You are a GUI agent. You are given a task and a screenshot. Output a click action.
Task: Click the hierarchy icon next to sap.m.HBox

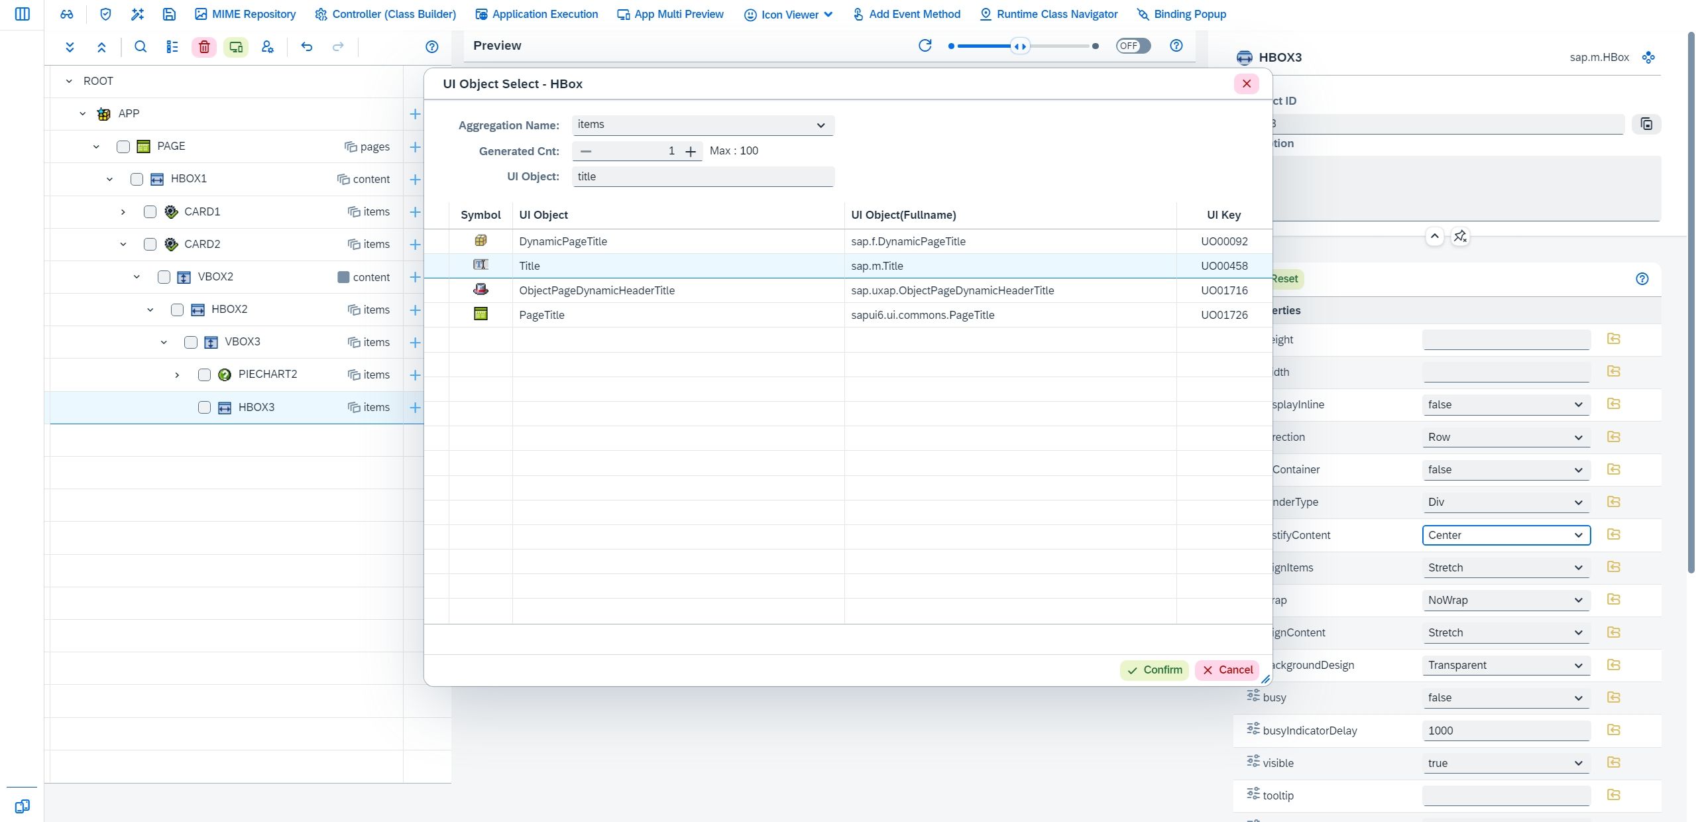pos(1648,58)
